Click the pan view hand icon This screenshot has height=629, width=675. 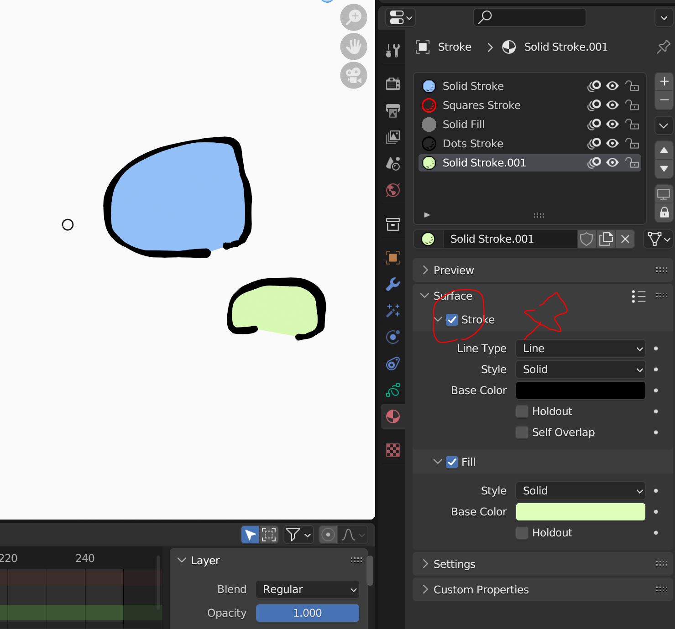click(354, 46)
